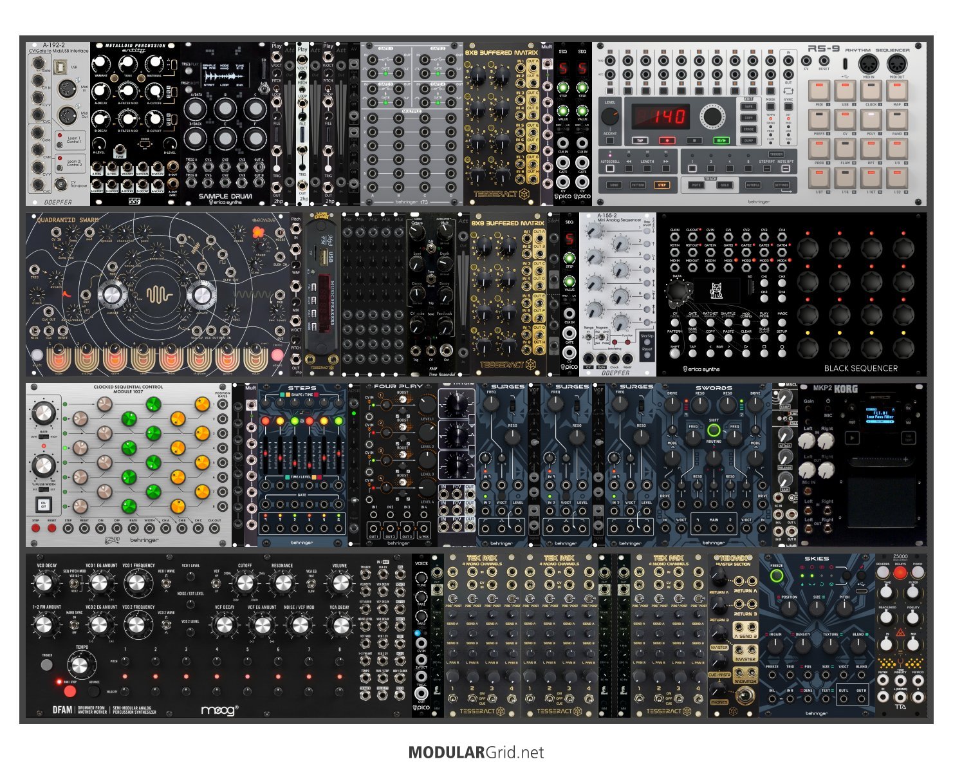Hit the POLY pad on RS-9
The image size is (953, 766).
(x=871, y=120)
